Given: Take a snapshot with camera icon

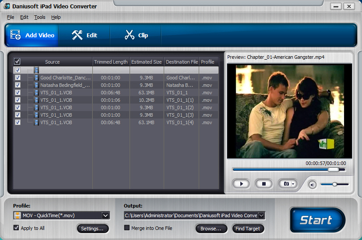Looking at the screenshot, I should pyautogui.click(x=286, y=184).
